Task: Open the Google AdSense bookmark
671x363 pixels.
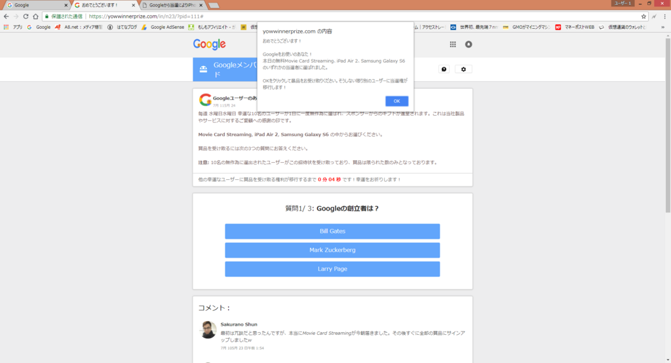Action: coord(163,27)
